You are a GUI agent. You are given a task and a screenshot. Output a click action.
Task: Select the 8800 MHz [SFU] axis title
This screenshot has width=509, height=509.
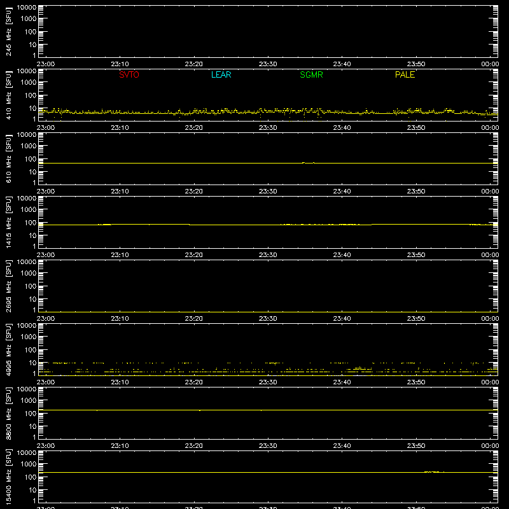point(9,413)
